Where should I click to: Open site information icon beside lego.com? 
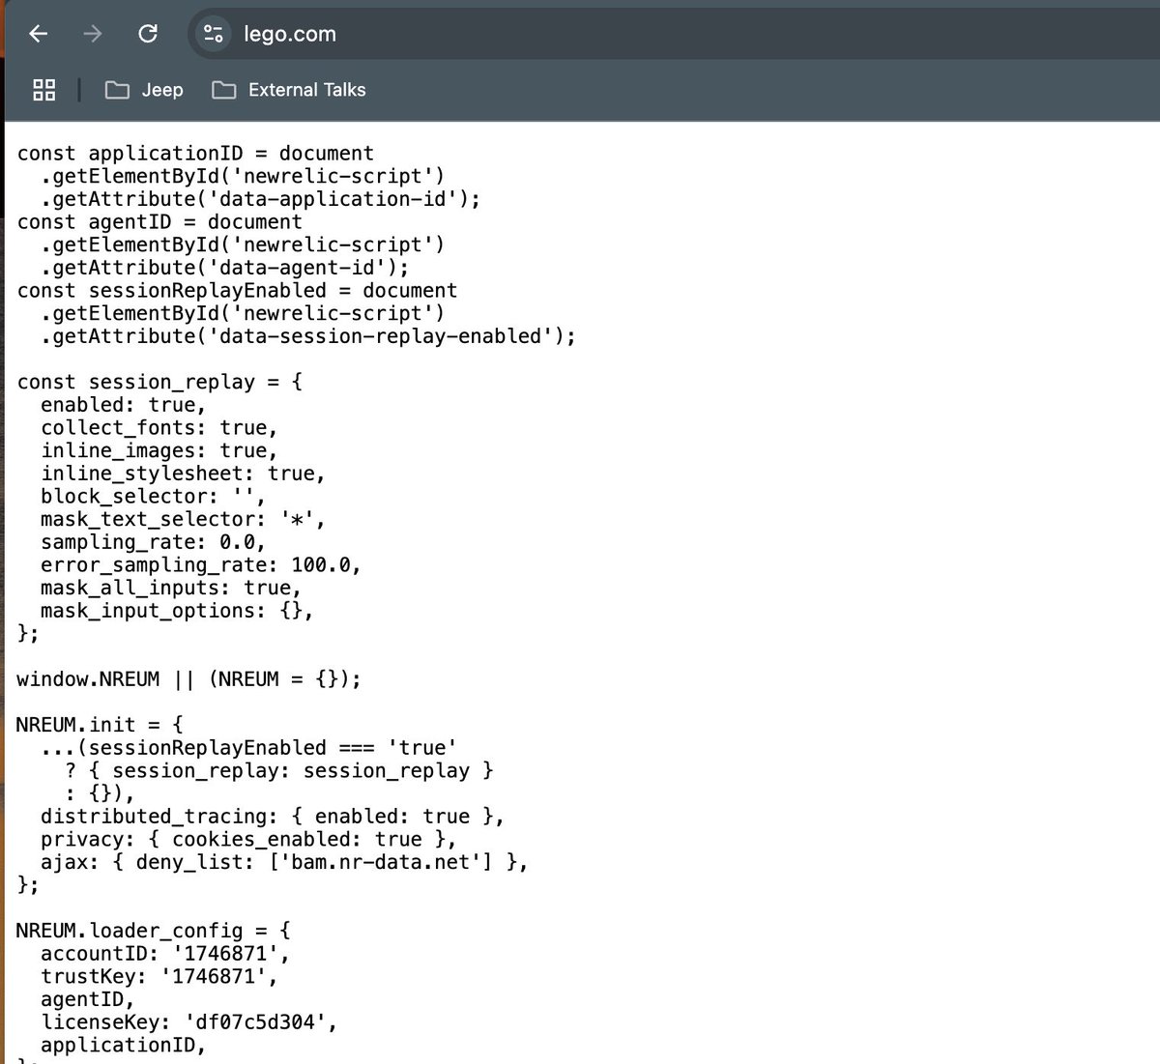pyautogui.click(x=214, y=34)
